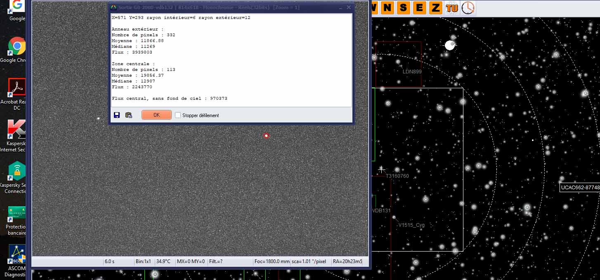The height and width of the screenshot is (280, 600).
Task: Close the photometry results window
Action: click(x=349, y=7)
